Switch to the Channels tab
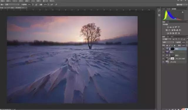 pyautogui.click(x=168, y=37)
